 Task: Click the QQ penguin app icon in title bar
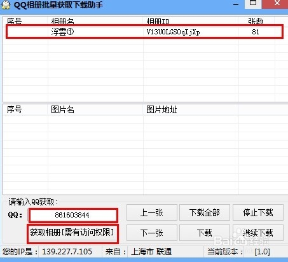coord(6,5)
